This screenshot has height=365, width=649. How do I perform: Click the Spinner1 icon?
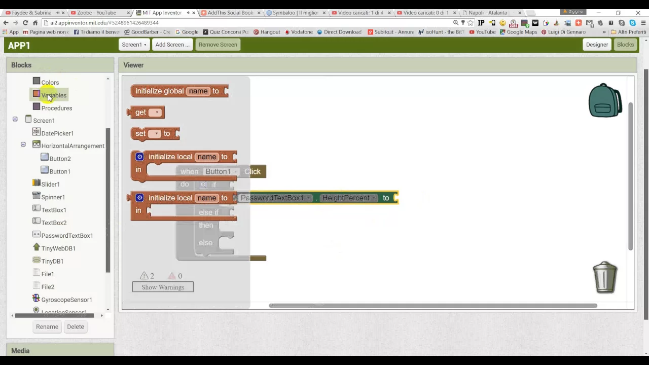tap(37, 196)
